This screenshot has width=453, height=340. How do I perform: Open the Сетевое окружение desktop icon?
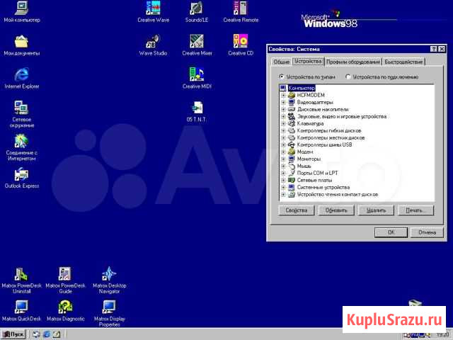22,114
